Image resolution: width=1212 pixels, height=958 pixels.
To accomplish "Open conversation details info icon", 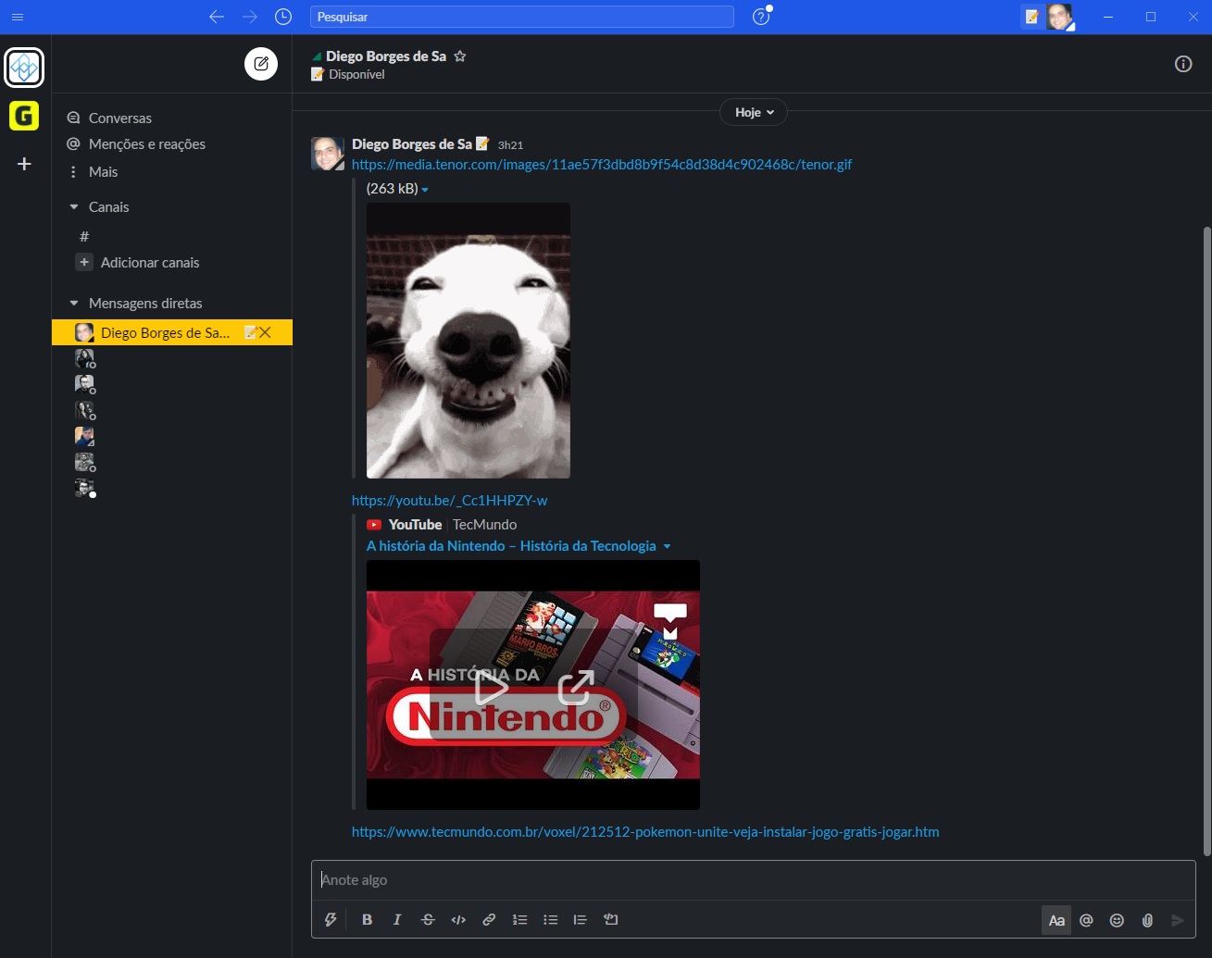I will coord(1183,64).
